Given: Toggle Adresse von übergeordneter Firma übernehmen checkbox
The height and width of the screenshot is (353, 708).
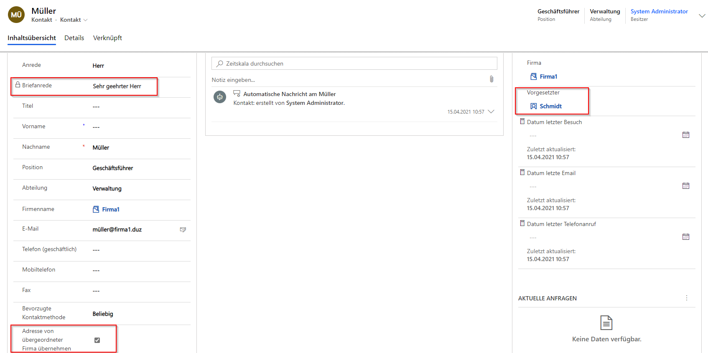Looking at the screenshot, I should coord(97,340).
